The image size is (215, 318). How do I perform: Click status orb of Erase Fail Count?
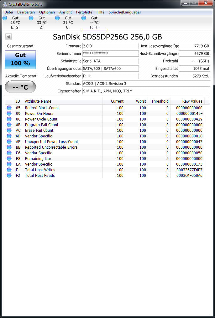(x=9, y=131)
